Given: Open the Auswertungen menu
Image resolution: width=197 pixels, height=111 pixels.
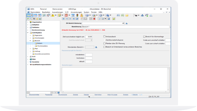Looking at the screenshot, I should pos(57,12).
